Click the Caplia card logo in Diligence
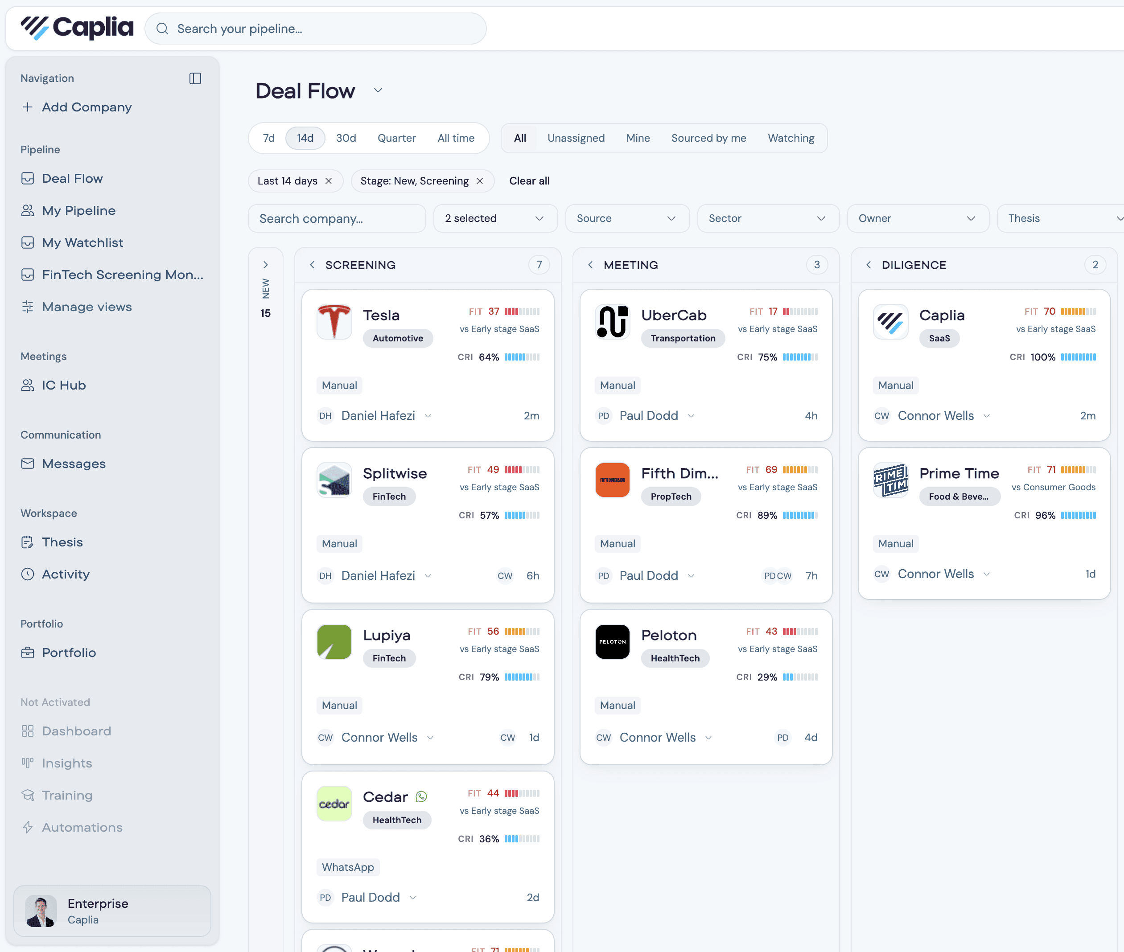 (890, 322)
